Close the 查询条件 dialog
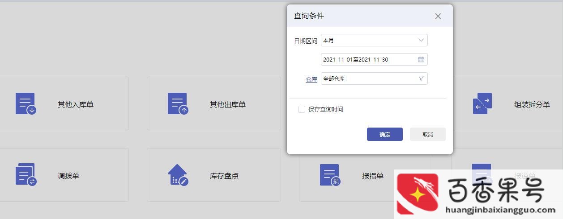Viewport: 563px width, 219px height. click(438, 16)
